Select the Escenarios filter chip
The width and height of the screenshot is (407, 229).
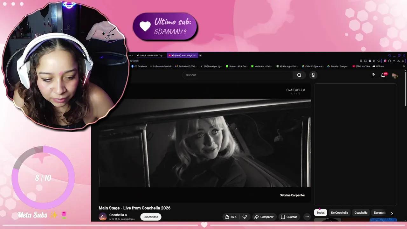[380, 213]
